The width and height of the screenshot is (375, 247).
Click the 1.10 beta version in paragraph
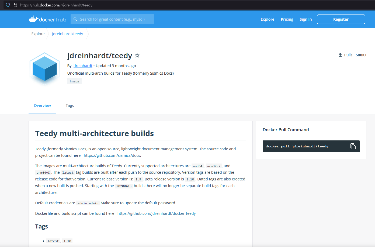pyautogui.click(x=190, y=179)
